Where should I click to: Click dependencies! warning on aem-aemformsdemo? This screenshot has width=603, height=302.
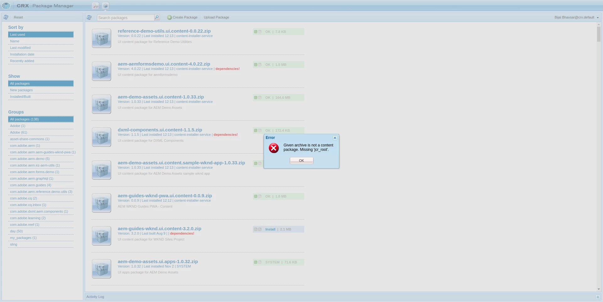coord(228,69)
